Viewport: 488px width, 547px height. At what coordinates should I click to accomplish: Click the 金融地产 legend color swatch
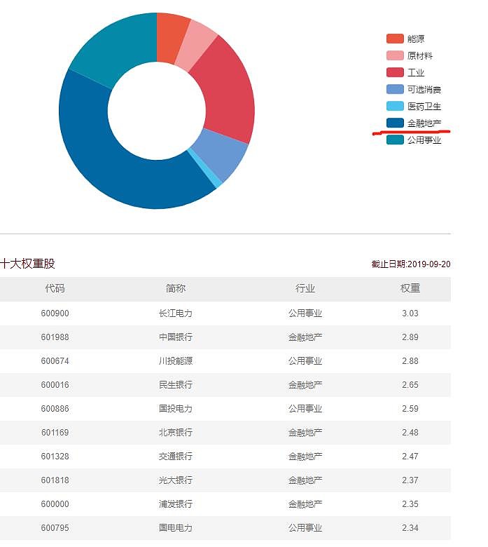click(395, 123)
